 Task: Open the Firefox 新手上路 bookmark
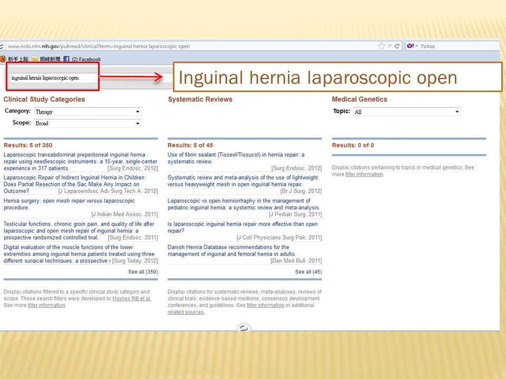click(15, 59)
